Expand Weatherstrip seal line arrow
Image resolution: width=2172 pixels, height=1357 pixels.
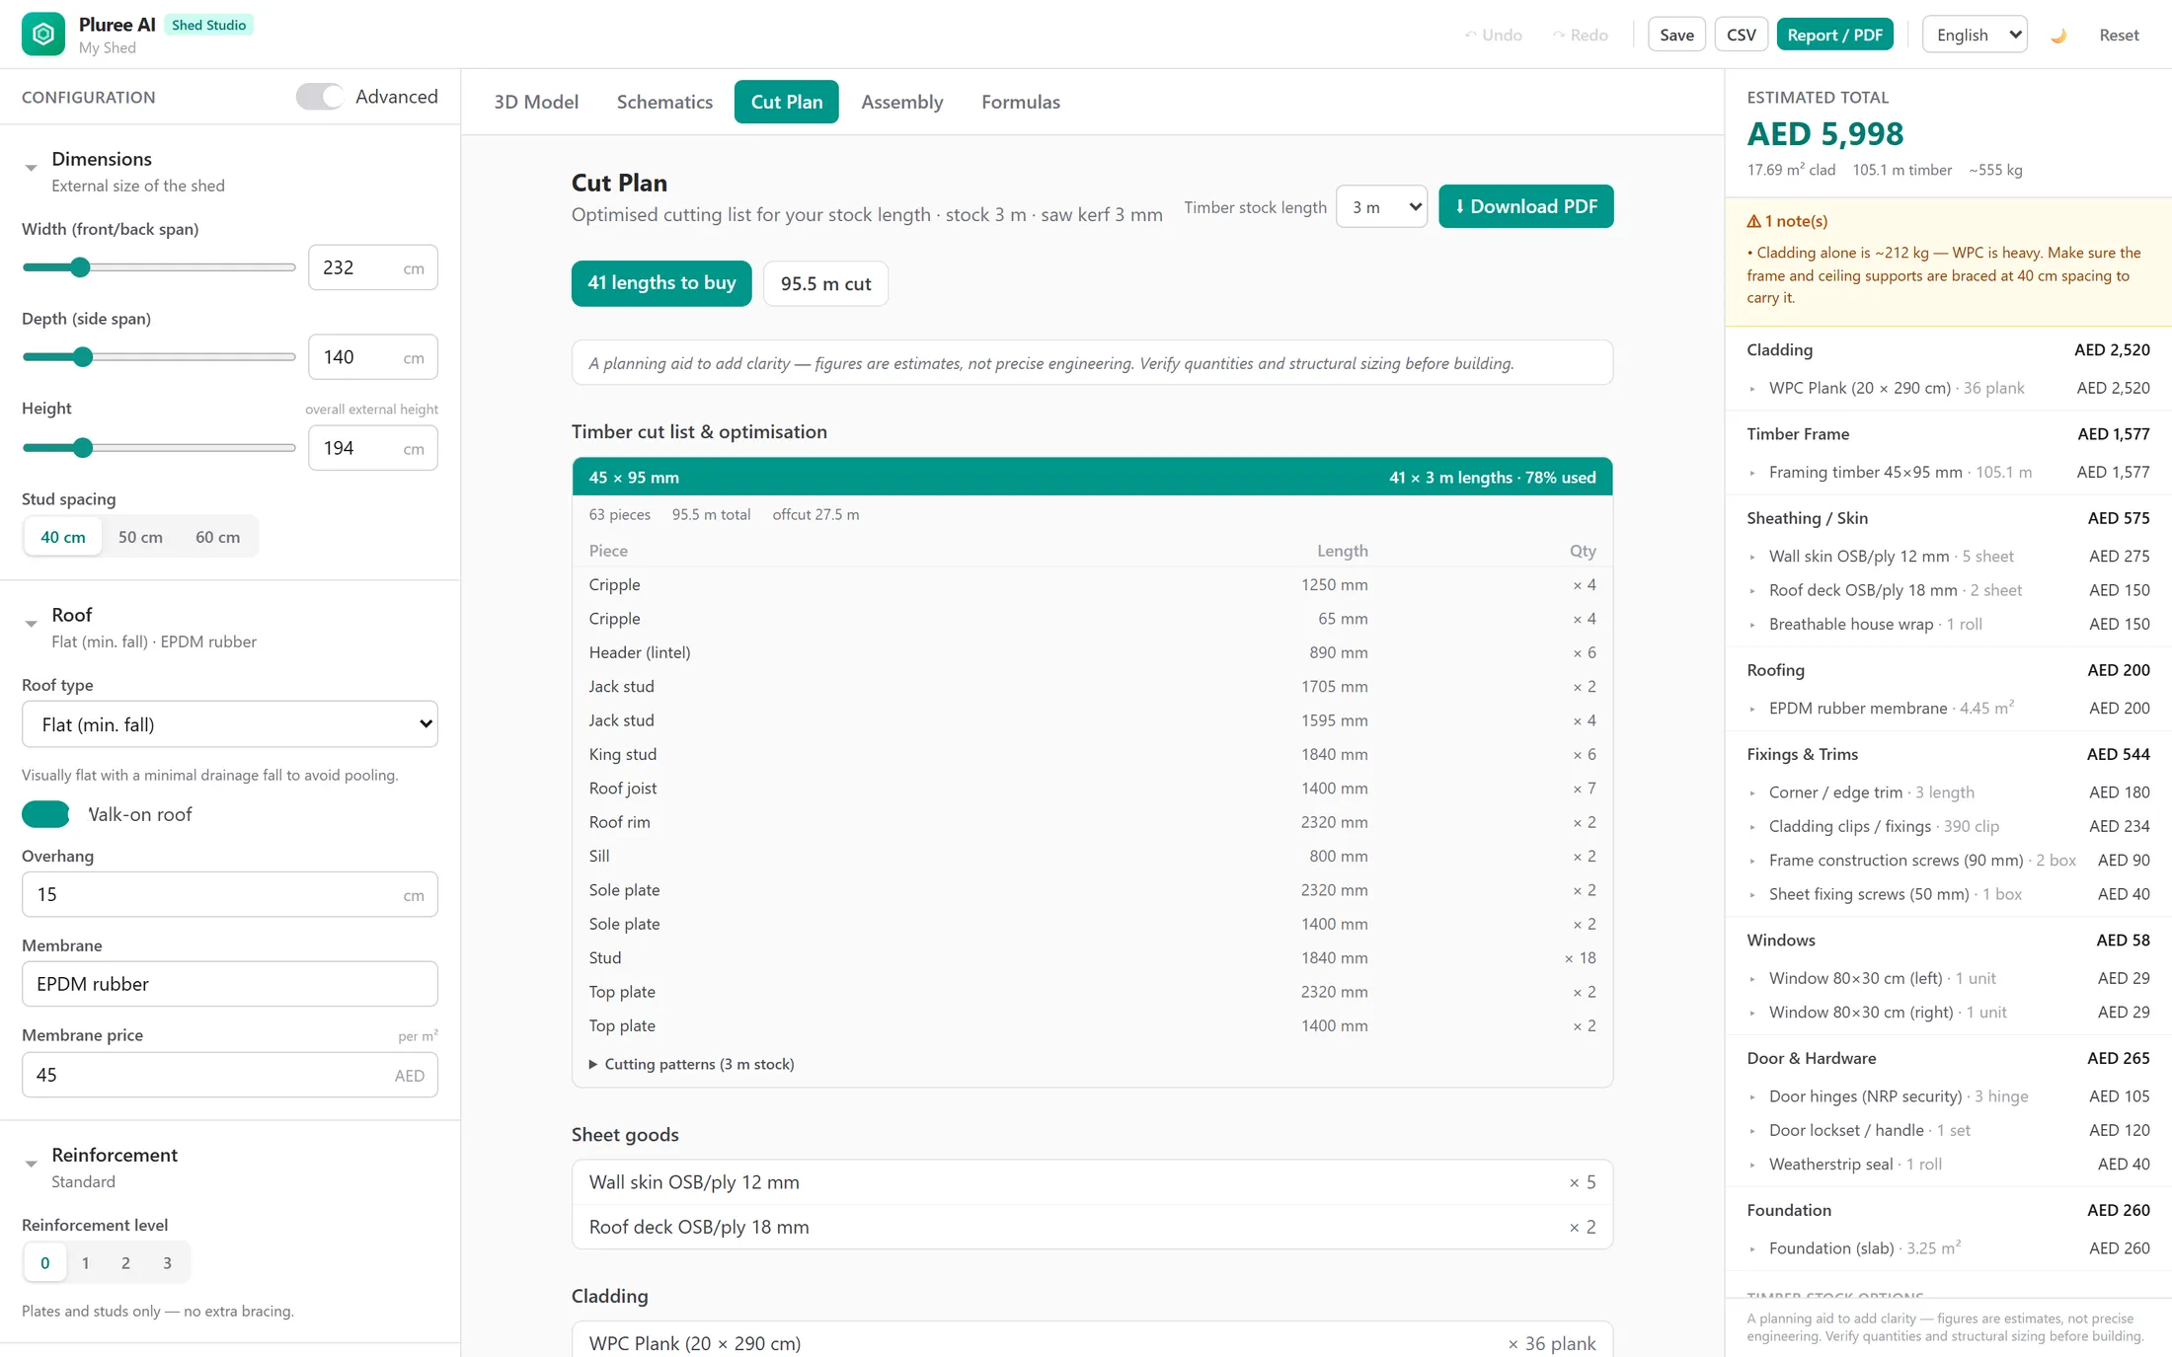pos(1753,1165)
